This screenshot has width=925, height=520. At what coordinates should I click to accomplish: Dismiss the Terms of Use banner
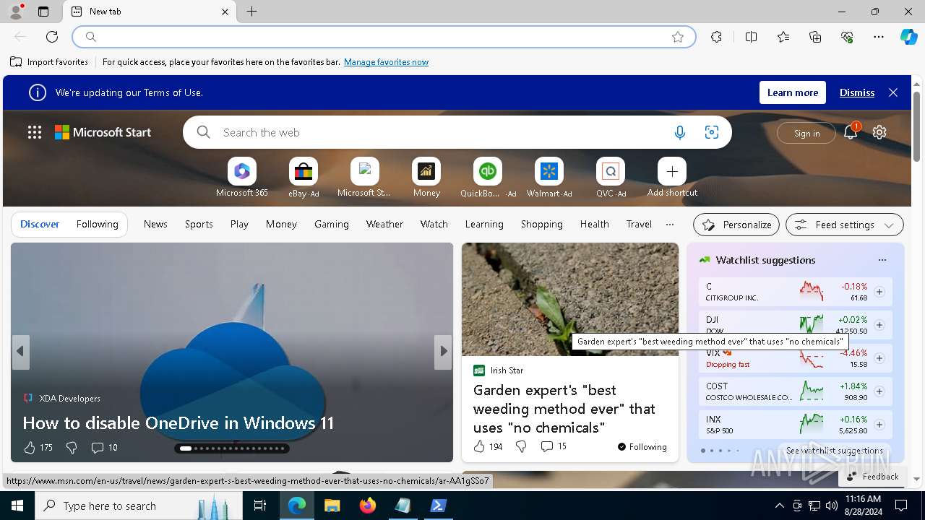[857, 92]
